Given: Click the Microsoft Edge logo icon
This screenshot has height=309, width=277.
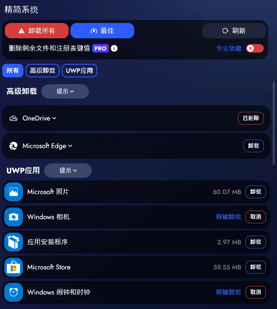Looking at the screenshot, I should 13,146.
